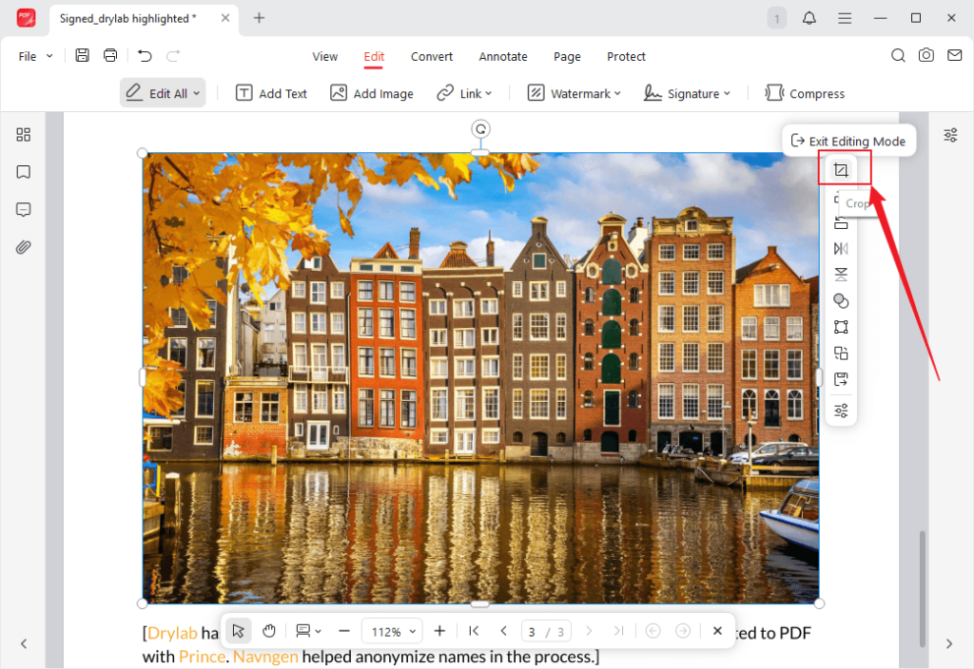
Task: Open the Attachments panel in the left sidebar
Action: tap(23, 247)
